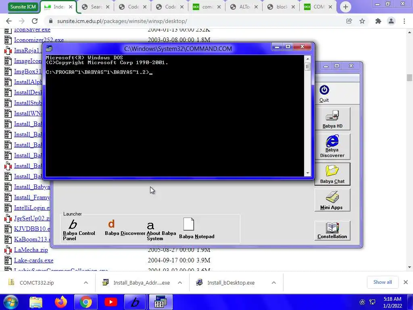Screen dimensions: 413x310
Task: Reload the sunsite page
Action: coord(35,21)
